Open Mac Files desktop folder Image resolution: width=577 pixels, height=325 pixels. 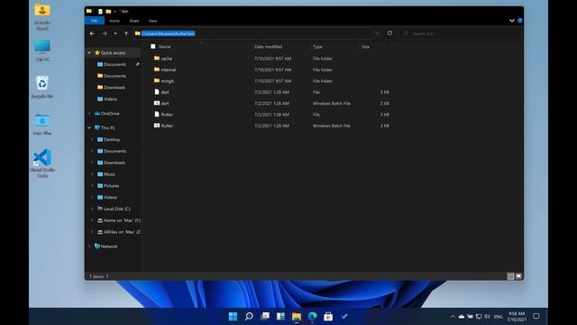42,125
